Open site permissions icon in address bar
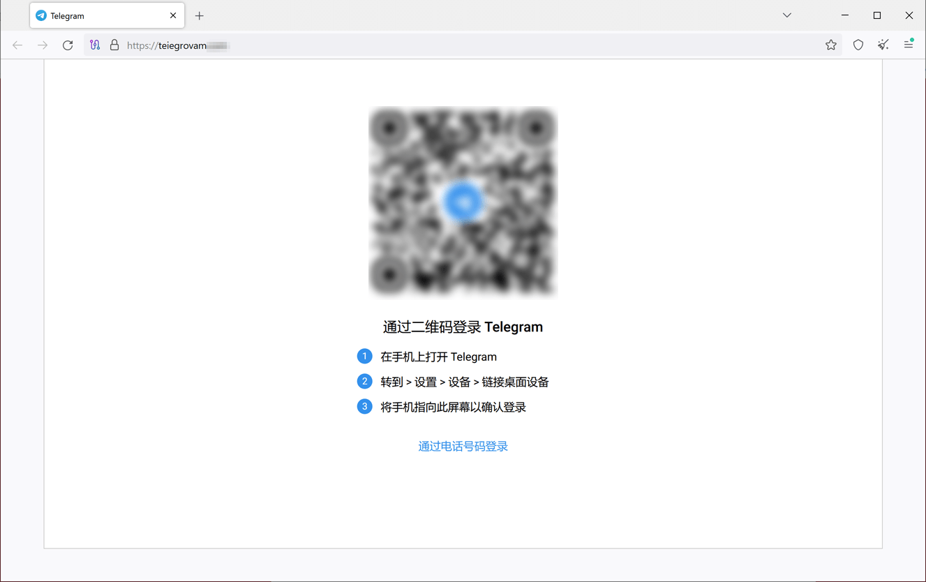 pyautogui.click(x=95, y=45)
